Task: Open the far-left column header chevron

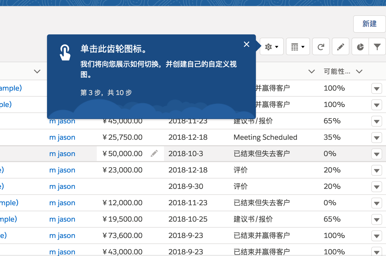Action: tap(37, 72)
